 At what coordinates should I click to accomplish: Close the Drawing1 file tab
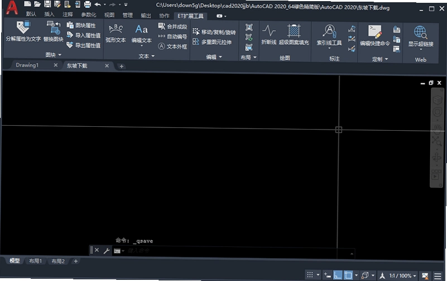pos(56,65)
